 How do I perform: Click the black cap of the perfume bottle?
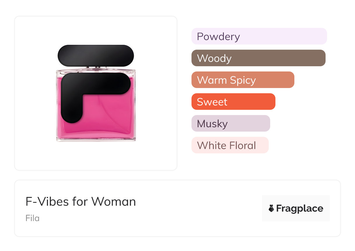[96, 55]
